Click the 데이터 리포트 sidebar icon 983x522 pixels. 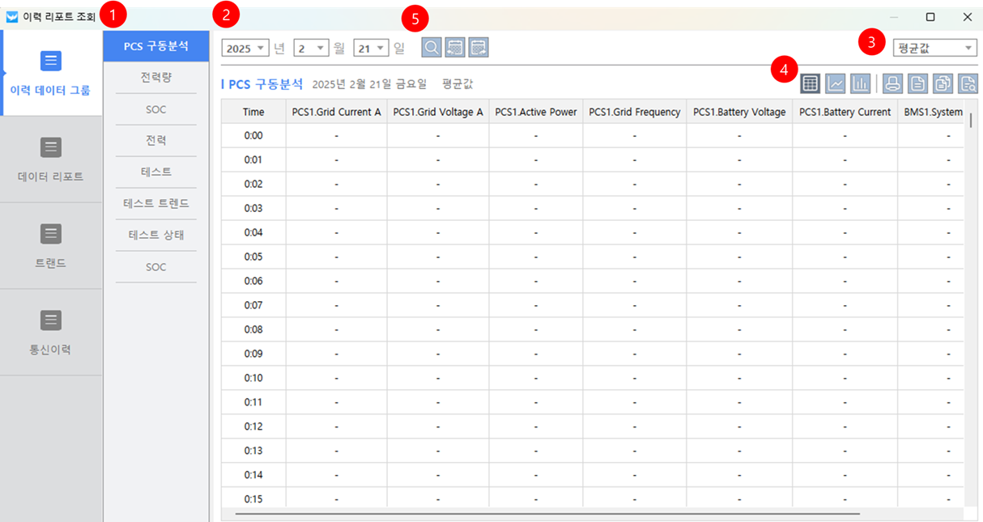(51, 147)
